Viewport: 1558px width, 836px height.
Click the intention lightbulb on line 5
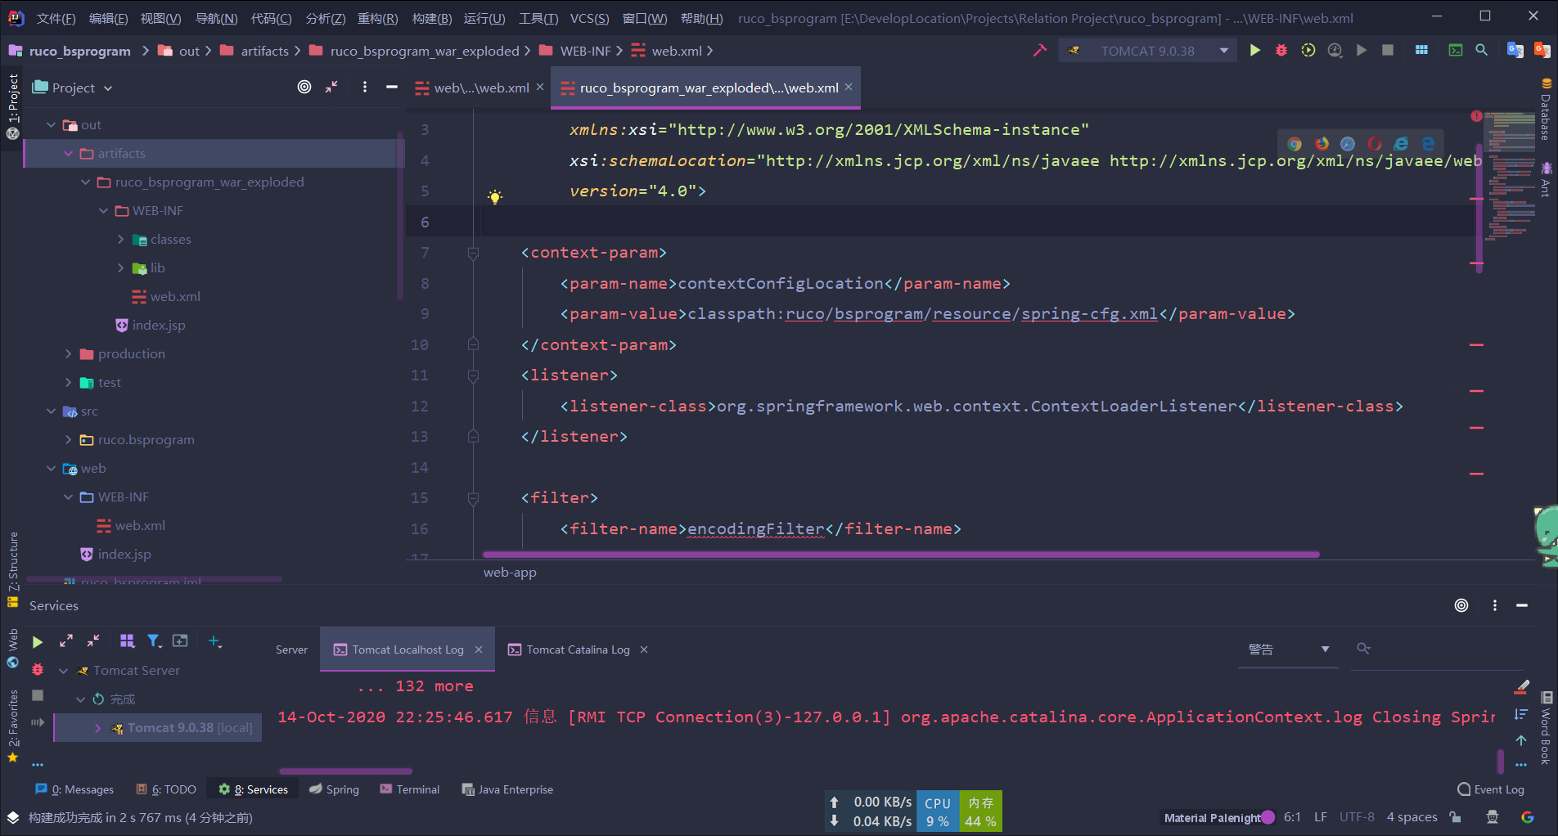(x=494, y=196)
